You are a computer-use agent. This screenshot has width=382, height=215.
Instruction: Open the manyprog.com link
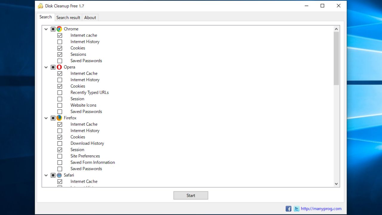(321, 209)
